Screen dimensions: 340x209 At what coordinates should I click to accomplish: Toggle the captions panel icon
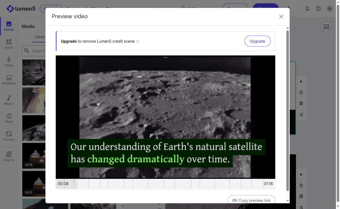point(326,27)
